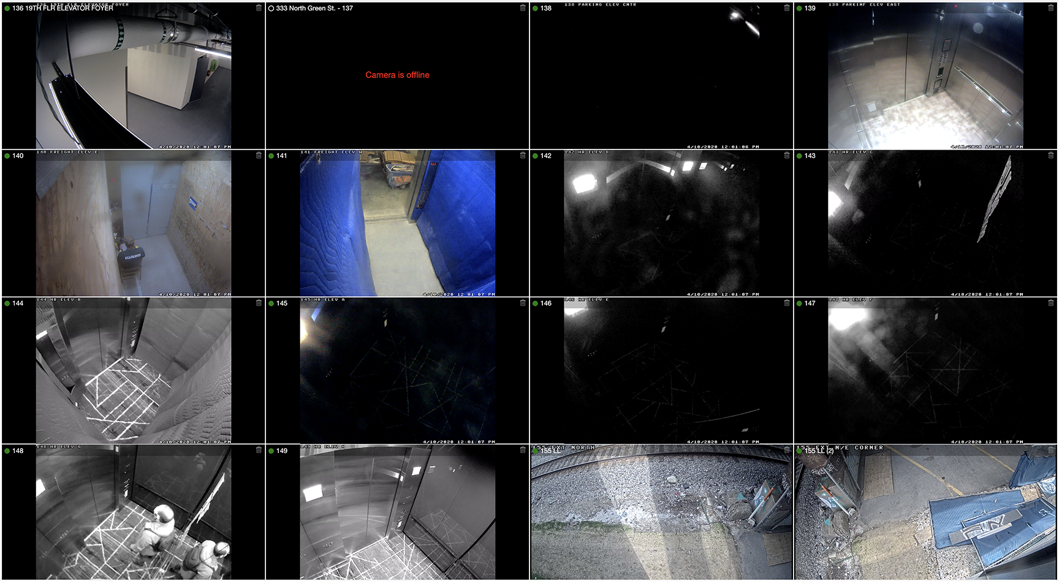Click camera 140 freight elevator feed
Image resolution: width=1059 pixels, height=583 pixels.
[x=133, y=224]
